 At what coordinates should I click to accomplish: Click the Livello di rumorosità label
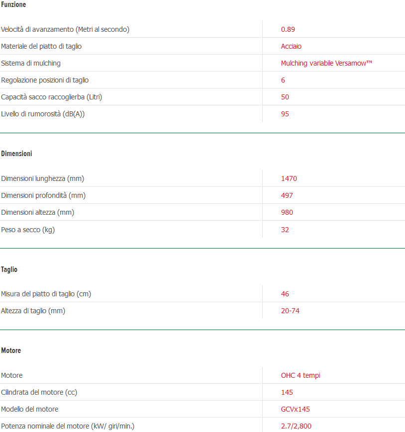click(x=46, y=114)
